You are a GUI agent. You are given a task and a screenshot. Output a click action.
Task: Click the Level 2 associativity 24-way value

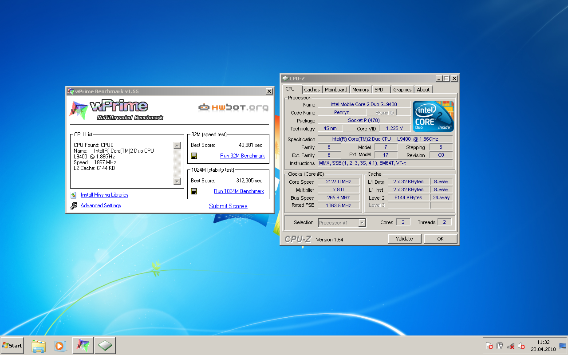click(x=441, y=198)
